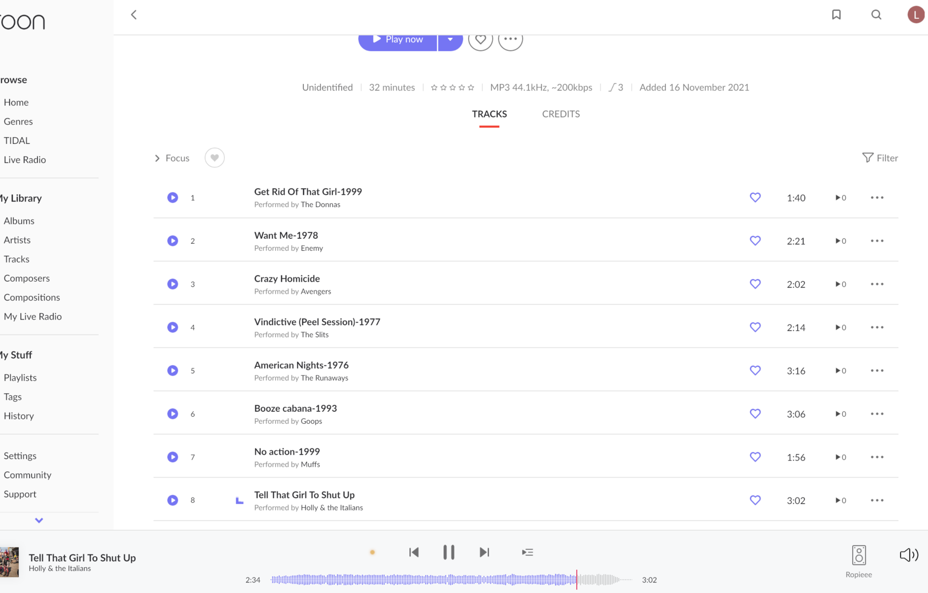Viewport: 928px width, 593px height.
Task: Play Vindictive (Peel Session)-1977
Action: 173,327
